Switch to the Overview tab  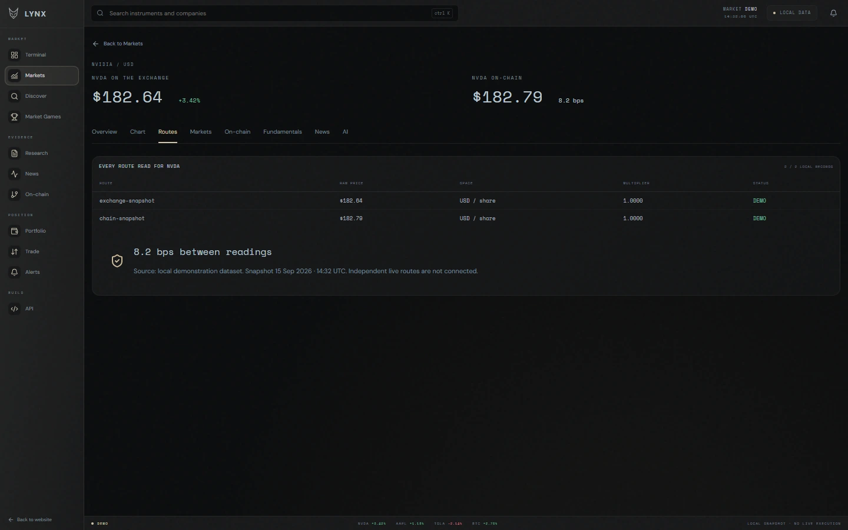click(104, 132)
